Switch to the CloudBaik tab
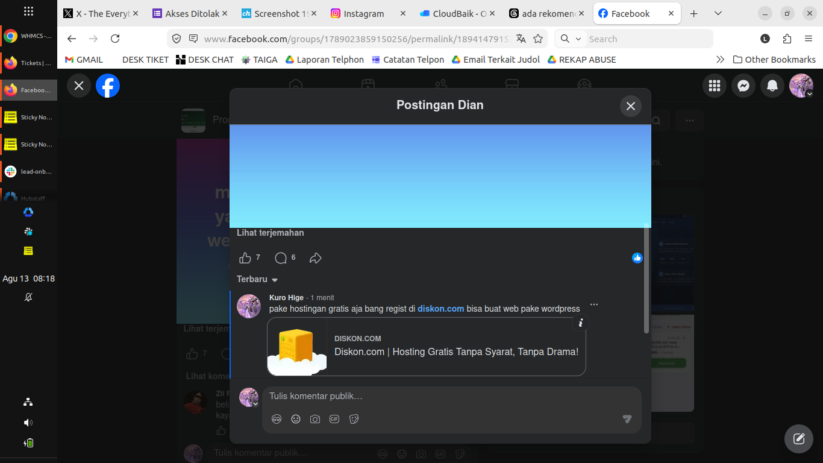823x463 pixels. point(457,13)
